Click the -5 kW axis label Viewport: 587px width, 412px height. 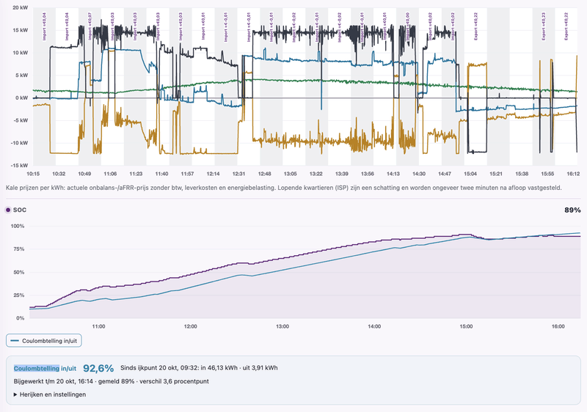pos(21,120)
